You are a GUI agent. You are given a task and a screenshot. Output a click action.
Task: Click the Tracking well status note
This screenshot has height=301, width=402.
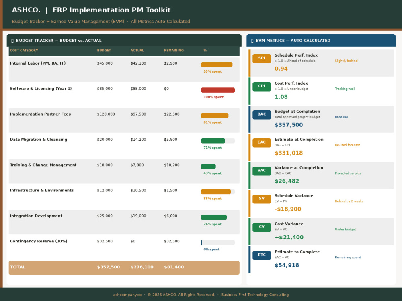point(345,89)
